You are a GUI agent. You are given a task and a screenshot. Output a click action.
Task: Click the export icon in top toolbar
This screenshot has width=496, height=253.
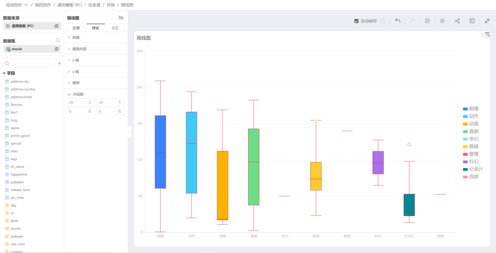(427, 21)
